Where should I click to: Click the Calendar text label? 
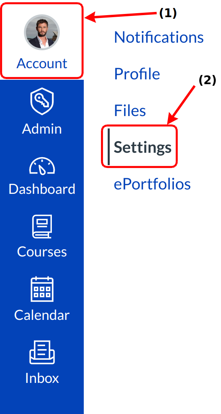(x=42, y=315)
